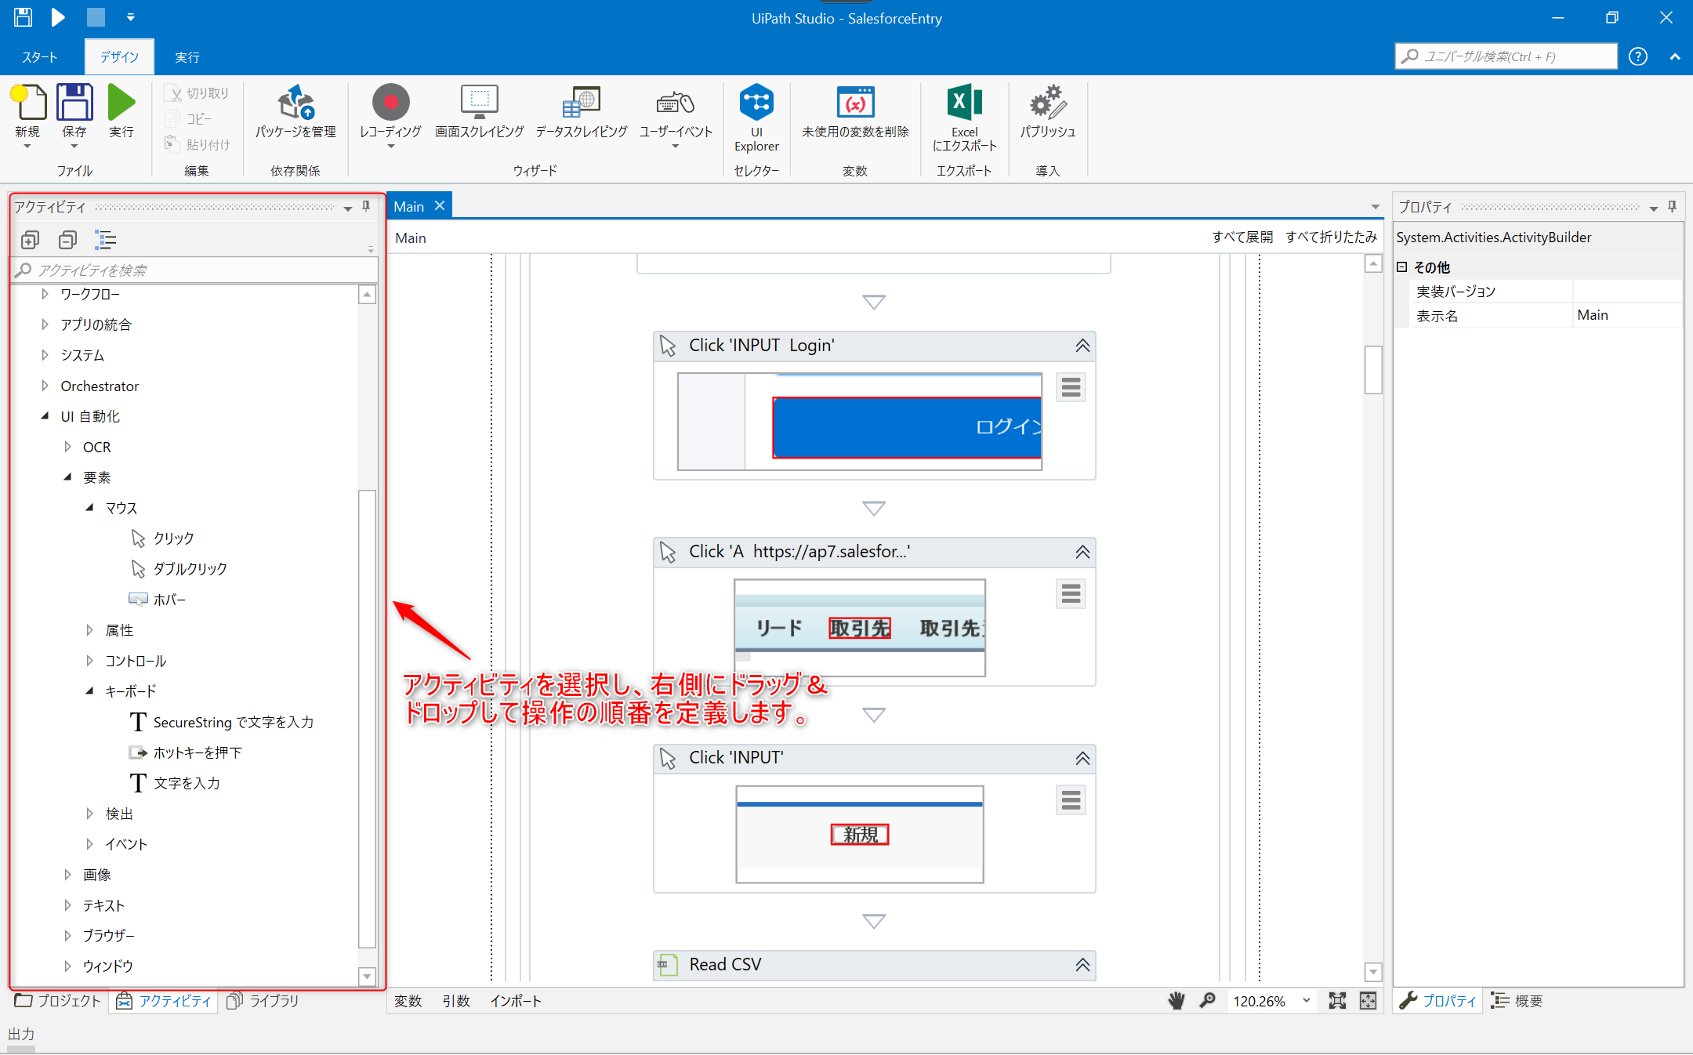Screen dimensions: 1693x1055
Task: Select the クリック activity
Action: [x=162, y=538]
